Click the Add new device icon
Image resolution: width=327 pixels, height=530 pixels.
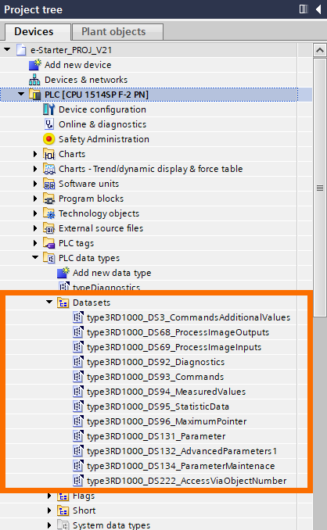(35, 65)
